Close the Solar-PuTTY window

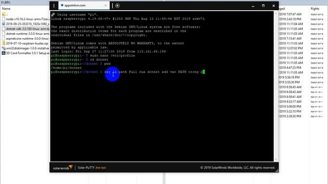pos(273,6)
